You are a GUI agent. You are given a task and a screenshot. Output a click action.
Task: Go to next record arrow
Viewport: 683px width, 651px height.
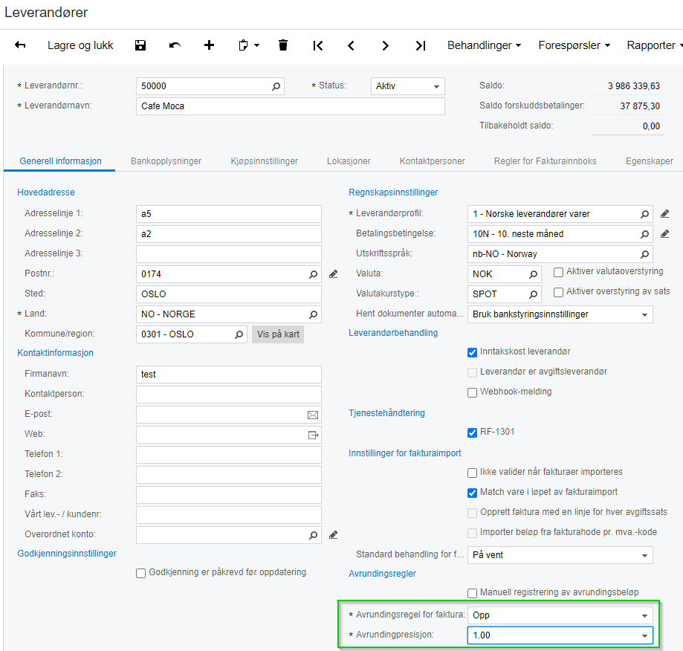coord(385,45)
